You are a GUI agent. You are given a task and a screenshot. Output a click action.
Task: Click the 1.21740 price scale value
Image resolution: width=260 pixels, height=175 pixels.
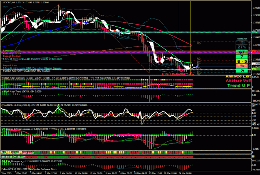pos(256,74)
